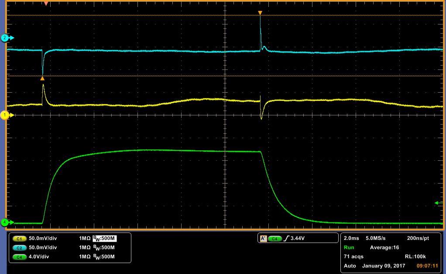The width and height of the screenshot is (446, 274).
Task: Click the C1 50.0mV/div scale readout
Action: [43, 239]
